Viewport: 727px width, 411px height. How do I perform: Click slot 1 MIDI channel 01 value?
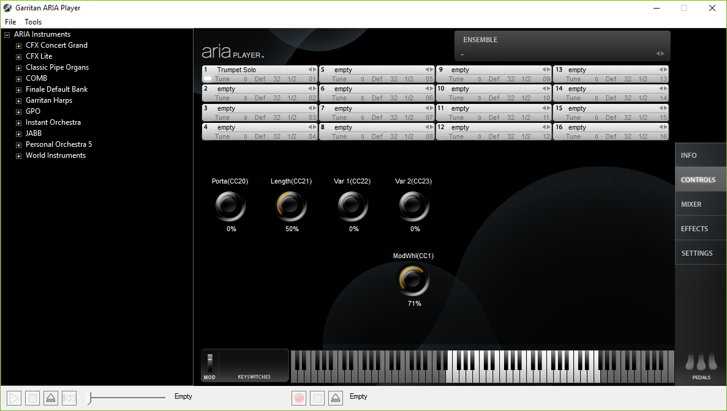pos(312,79)
